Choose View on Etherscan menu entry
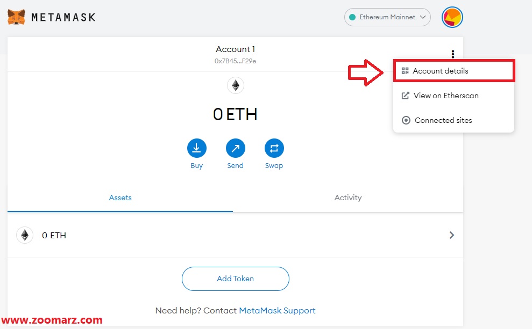Viewport: 532px width, 329px height. pos(446,96)
